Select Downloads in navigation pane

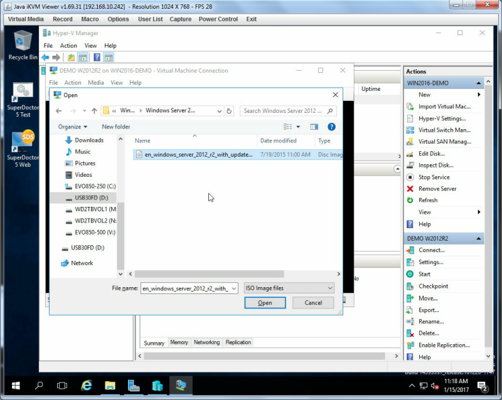[x=89, y=140]
